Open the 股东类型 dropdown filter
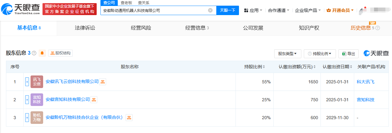 [x=287, y=54]
